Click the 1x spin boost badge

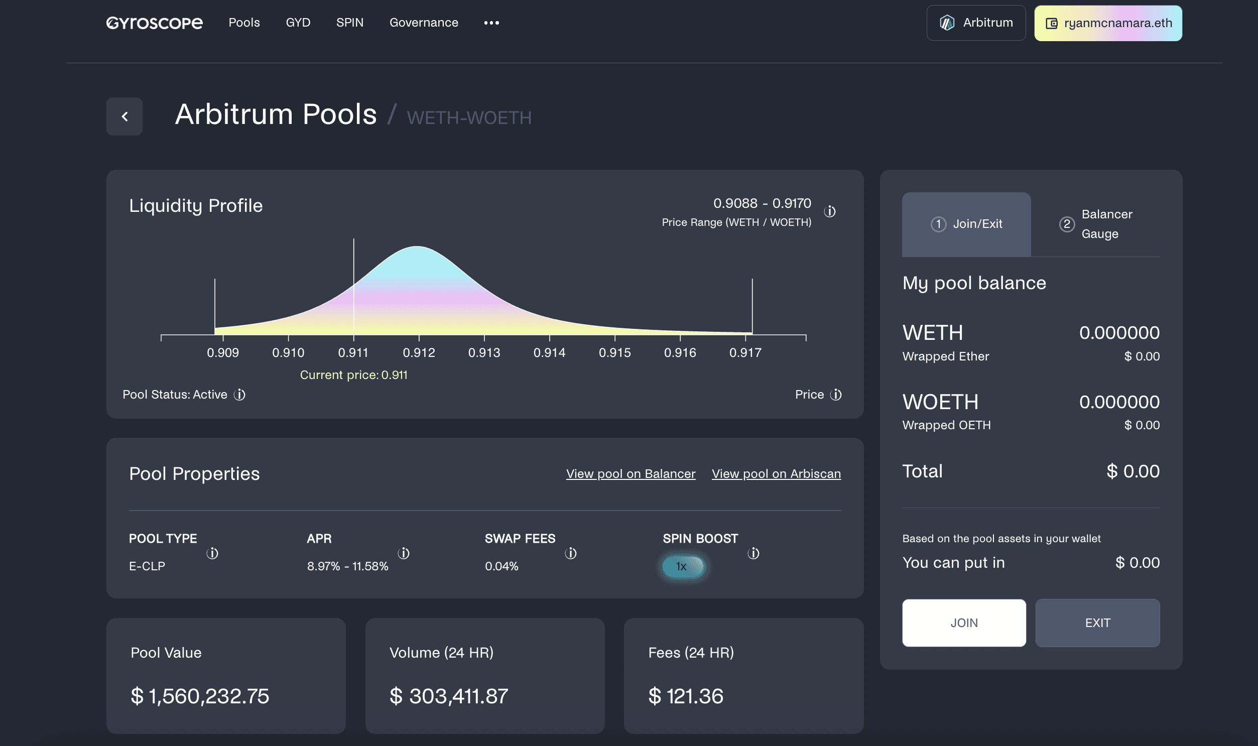tap(683, 567)
